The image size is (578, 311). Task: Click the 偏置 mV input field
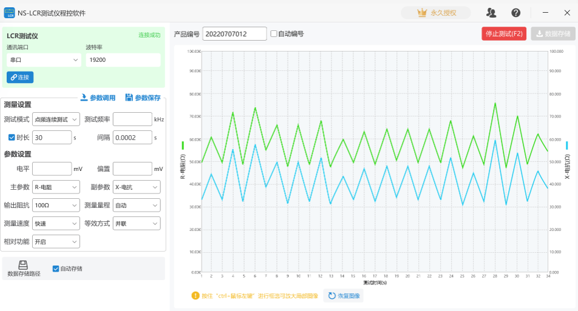(x=132, y=169)
